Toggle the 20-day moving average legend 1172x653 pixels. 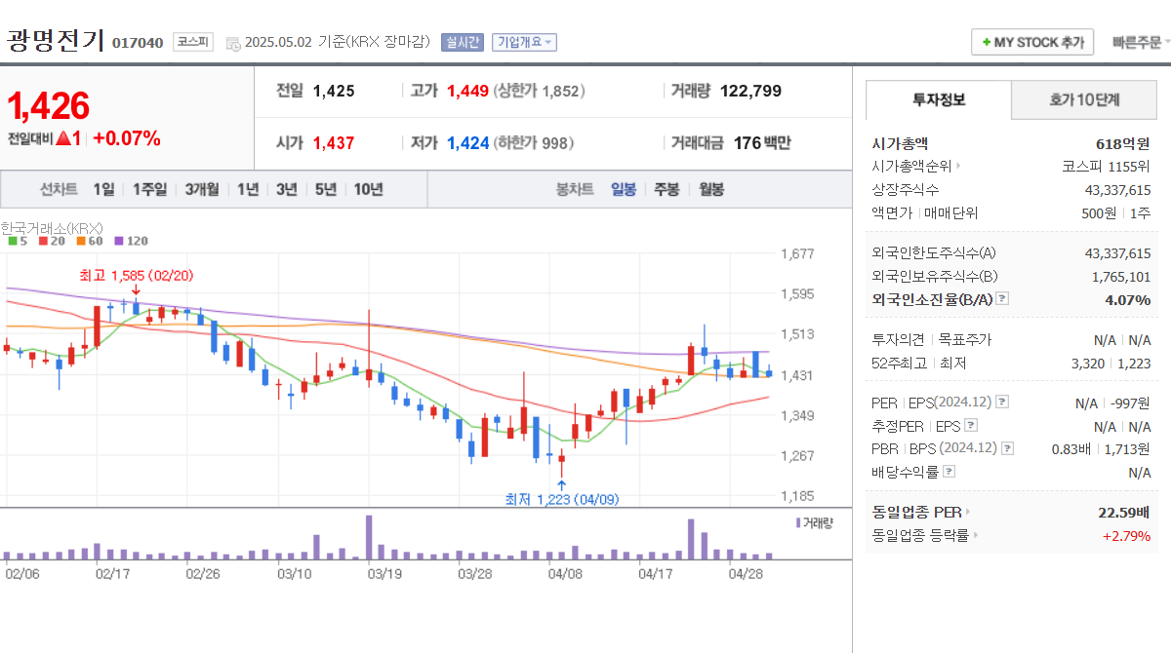coord(49,241)
